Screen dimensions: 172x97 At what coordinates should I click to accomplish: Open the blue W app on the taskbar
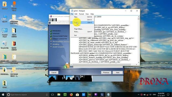pyautogui.click(x=84, y=95)
